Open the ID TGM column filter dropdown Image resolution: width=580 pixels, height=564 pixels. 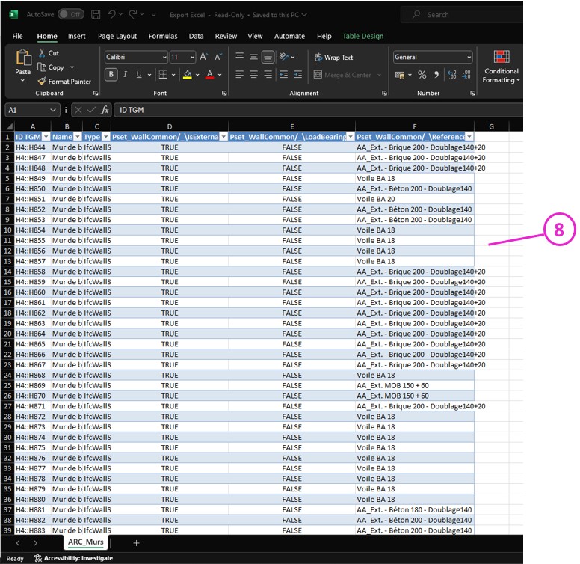click(46, 137)
